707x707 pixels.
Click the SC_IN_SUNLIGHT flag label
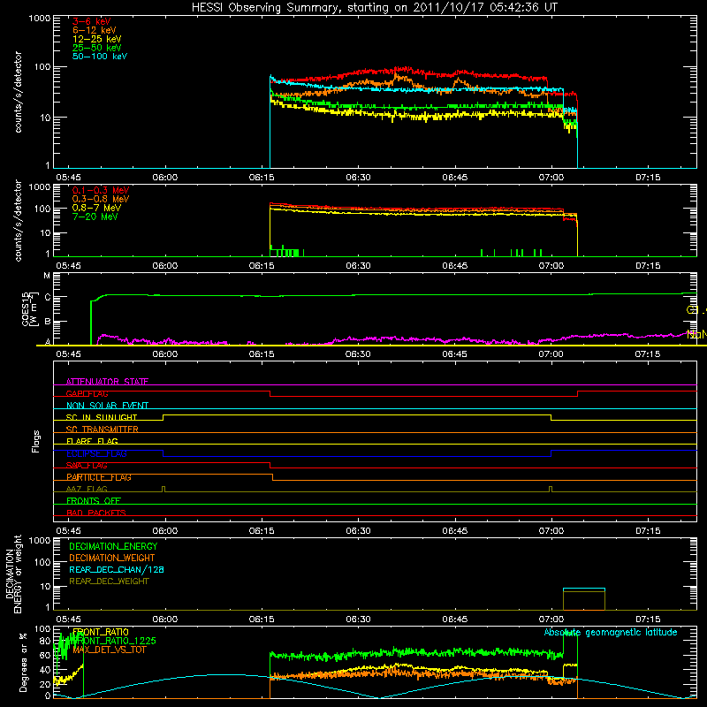coord(102,417)
